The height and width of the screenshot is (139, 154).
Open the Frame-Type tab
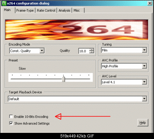point(25,10)
